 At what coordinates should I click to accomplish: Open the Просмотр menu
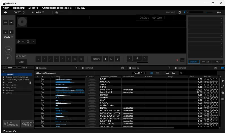pos(19,8)
